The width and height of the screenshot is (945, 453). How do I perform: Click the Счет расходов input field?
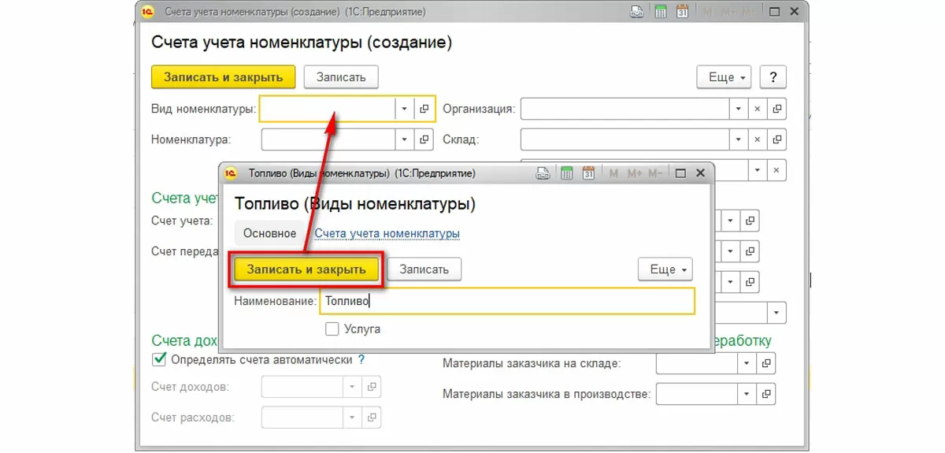click(302, 418)
